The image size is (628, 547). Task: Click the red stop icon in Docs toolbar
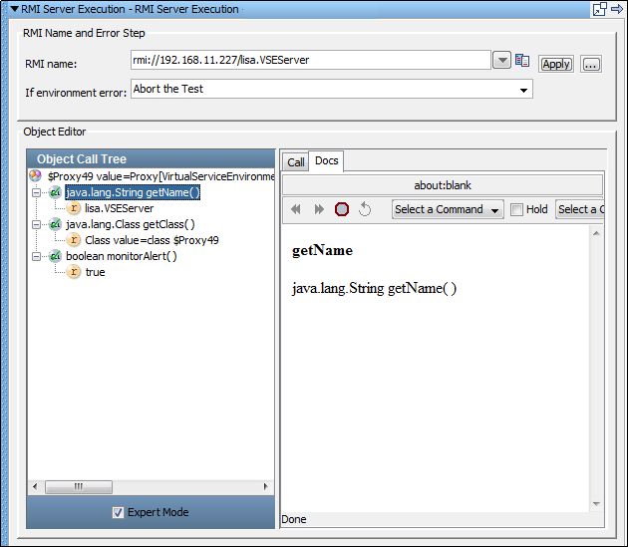click(x=342, y=209)
